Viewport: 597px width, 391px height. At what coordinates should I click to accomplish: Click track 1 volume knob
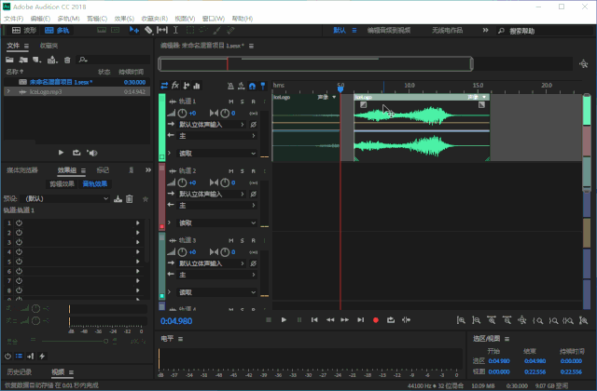coord(183,113)
